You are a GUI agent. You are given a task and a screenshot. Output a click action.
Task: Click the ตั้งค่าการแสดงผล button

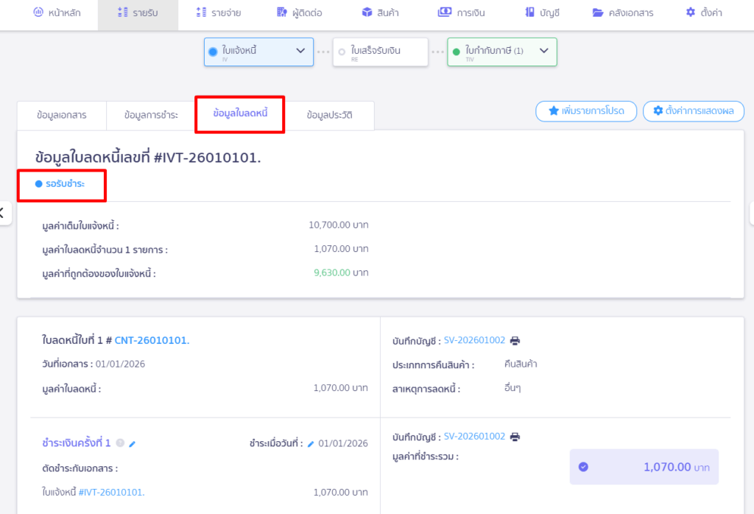point(694,111)
